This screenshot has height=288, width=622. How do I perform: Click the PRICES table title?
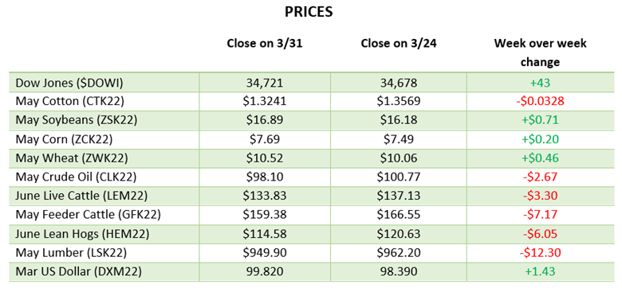tap(309, 12)
